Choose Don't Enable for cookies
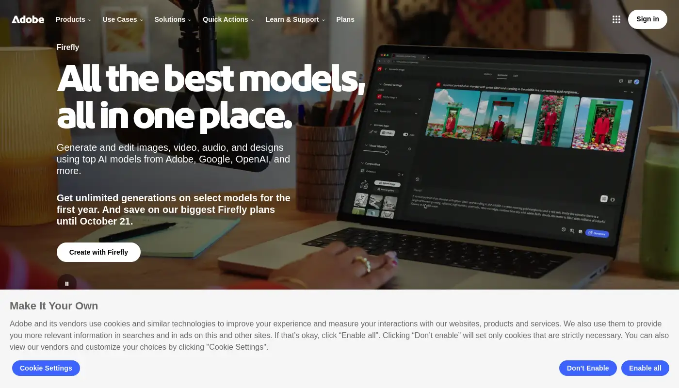Screen dimensions: 679x388 [x=588, y=368]
